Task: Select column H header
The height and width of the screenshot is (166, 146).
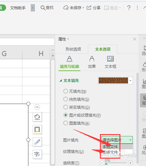Action: [x=36, y=54]
